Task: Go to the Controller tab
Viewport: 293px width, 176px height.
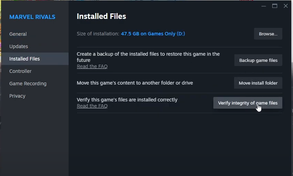Action: [x=20, y=71]
